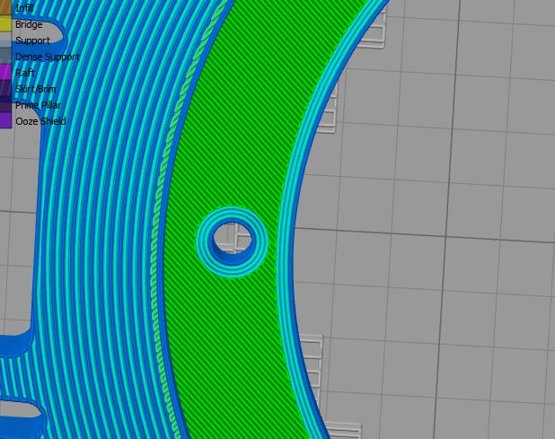Select the yellow Bridge legend swatch

[5, 24]
